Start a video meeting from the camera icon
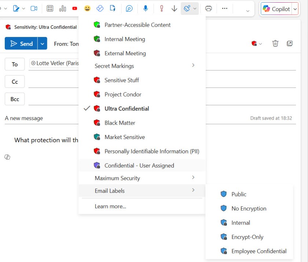The image size is (308, 262). (34, 8)
